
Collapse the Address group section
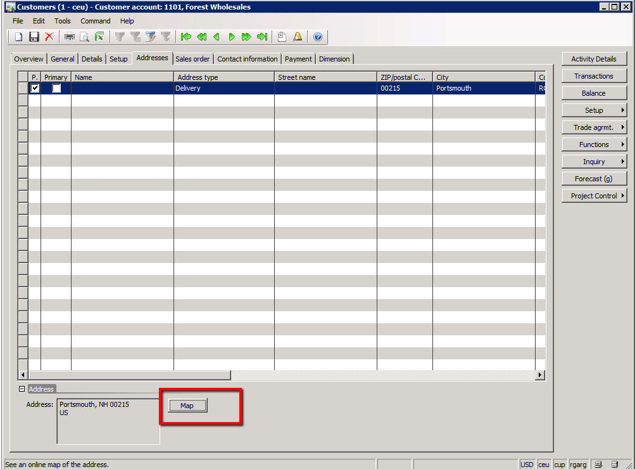(22, 389)
